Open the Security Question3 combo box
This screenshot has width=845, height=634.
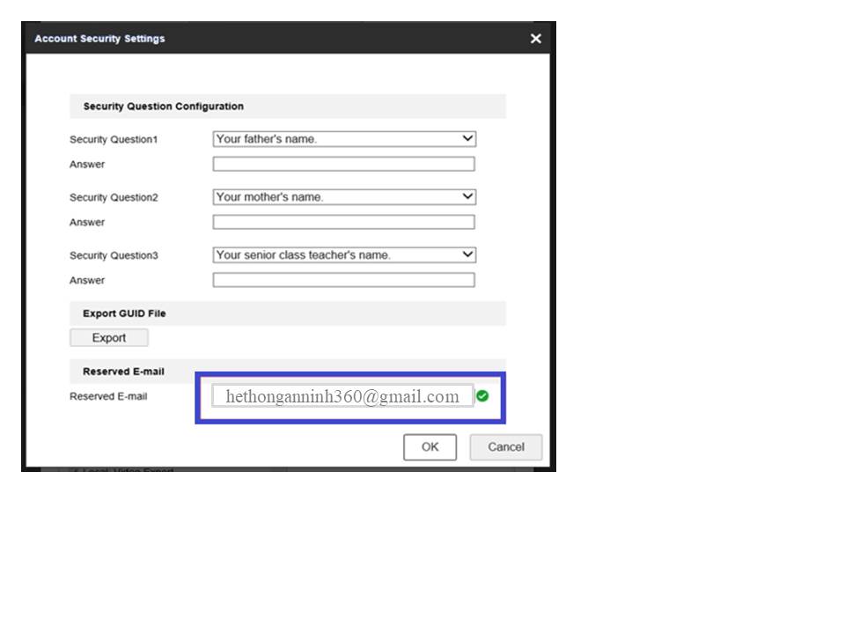344,255
